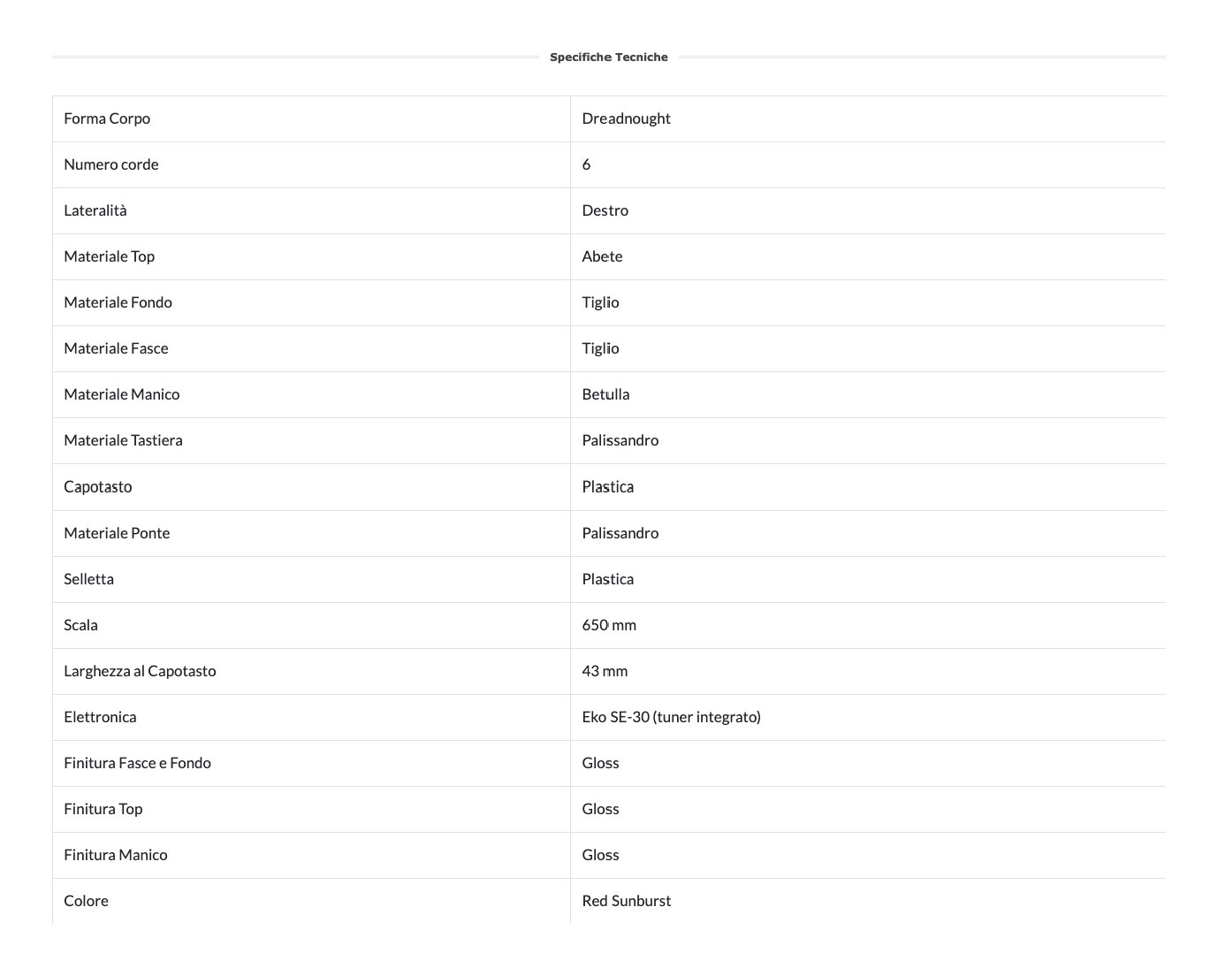Click the Numero corde label

click(111, 164)
